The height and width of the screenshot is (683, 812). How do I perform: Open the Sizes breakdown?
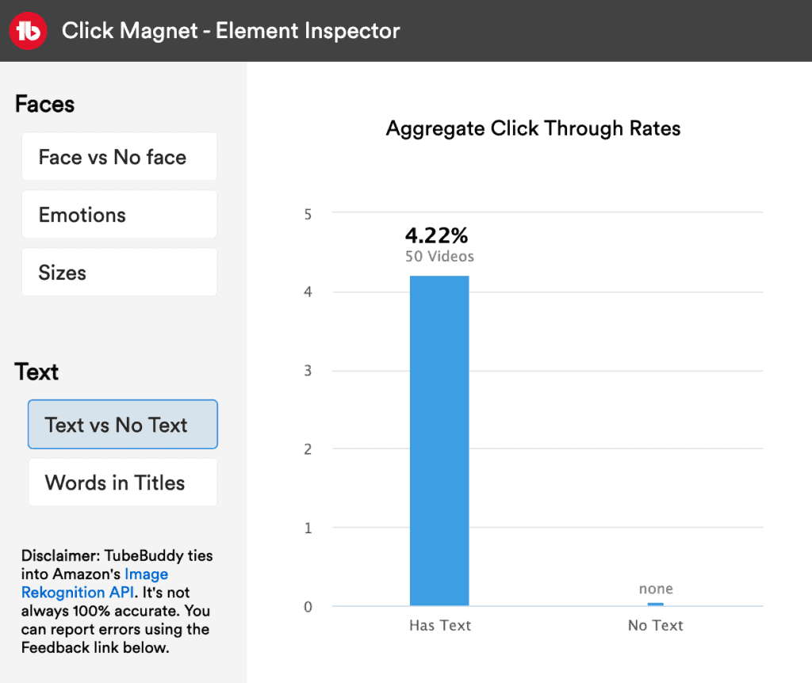coord(119,272)
